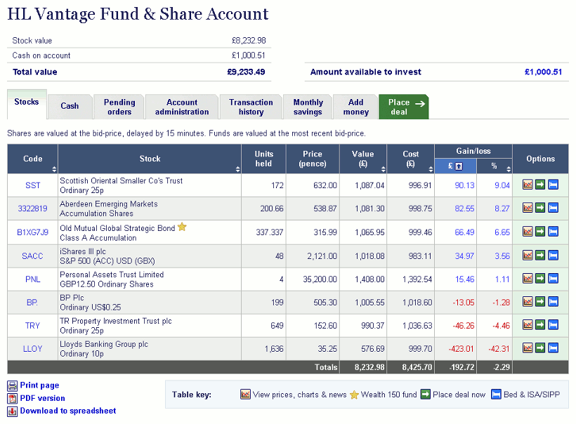Screen dimensions: 576x424
Task: Select the Stock value £8,232.98 figure
Action: [249, 41]
